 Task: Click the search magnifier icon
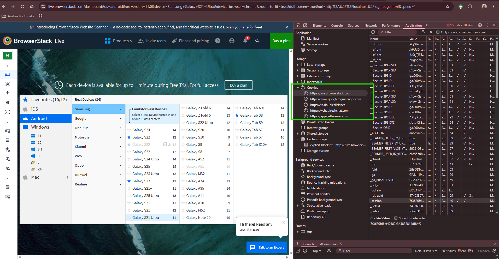(257, 41)
